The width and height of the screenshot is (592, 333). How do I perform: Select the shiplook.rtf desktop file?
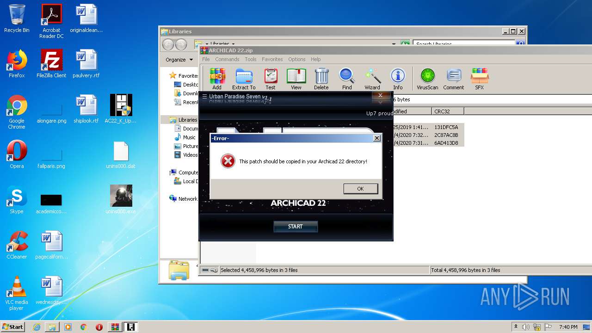click(86, 109)
